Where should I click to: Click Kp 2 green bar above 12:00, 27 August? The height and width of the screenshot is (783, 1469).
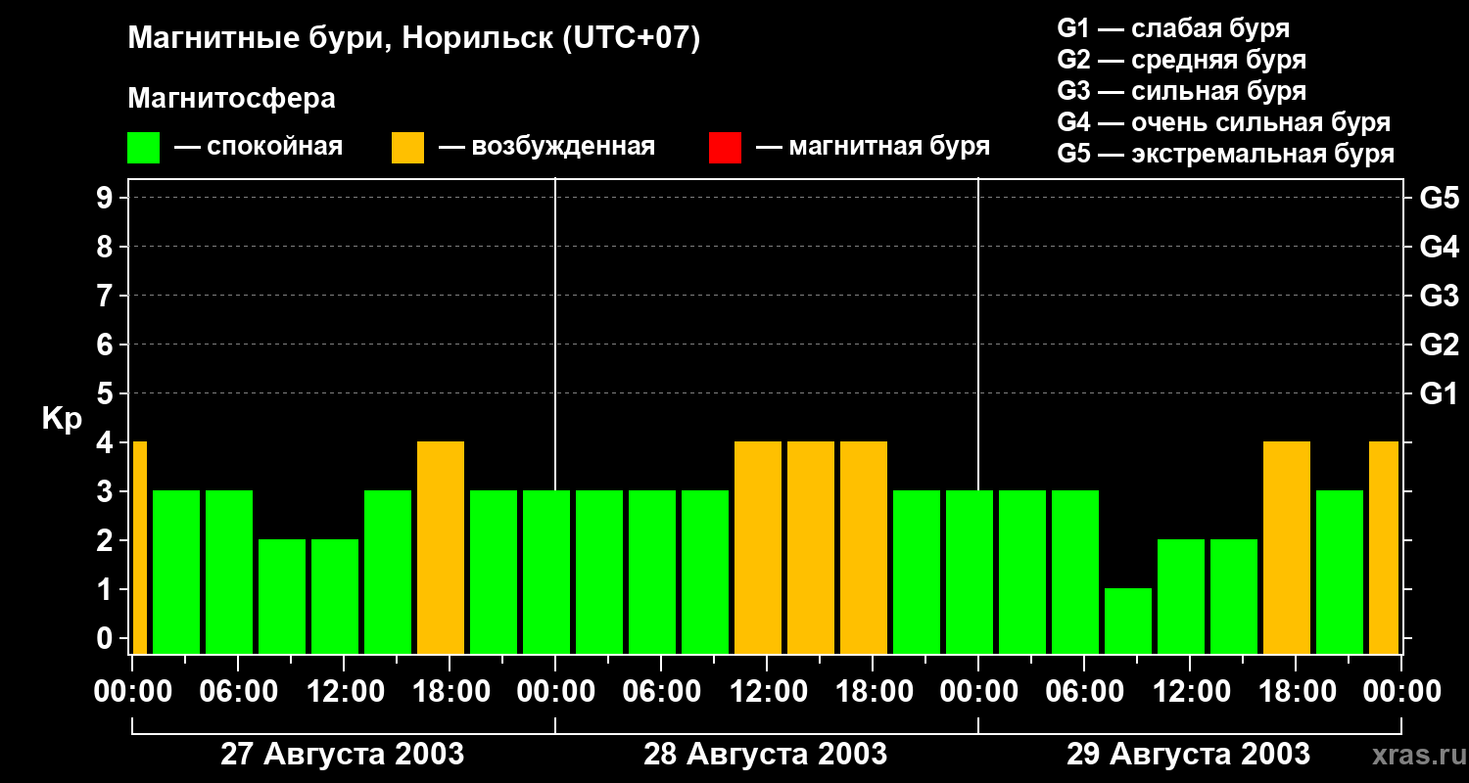coord(335,596)
